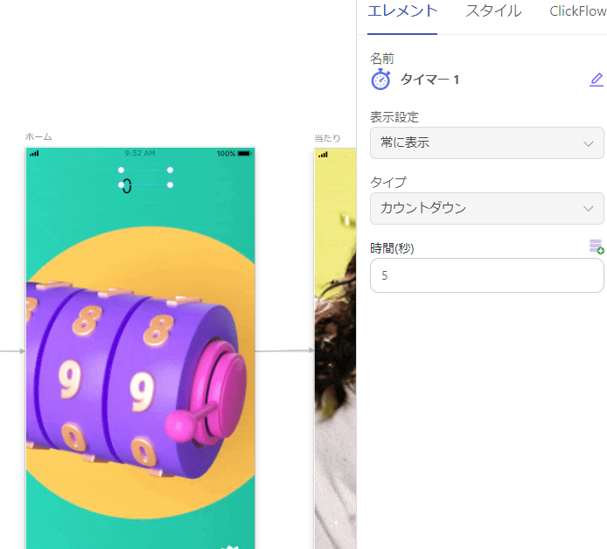Switch to the ClickFlow tab

click(578, 11)
